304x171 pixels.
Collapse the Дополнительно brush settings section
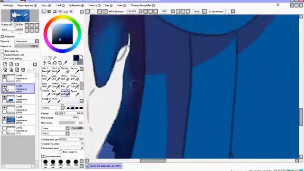43,156
